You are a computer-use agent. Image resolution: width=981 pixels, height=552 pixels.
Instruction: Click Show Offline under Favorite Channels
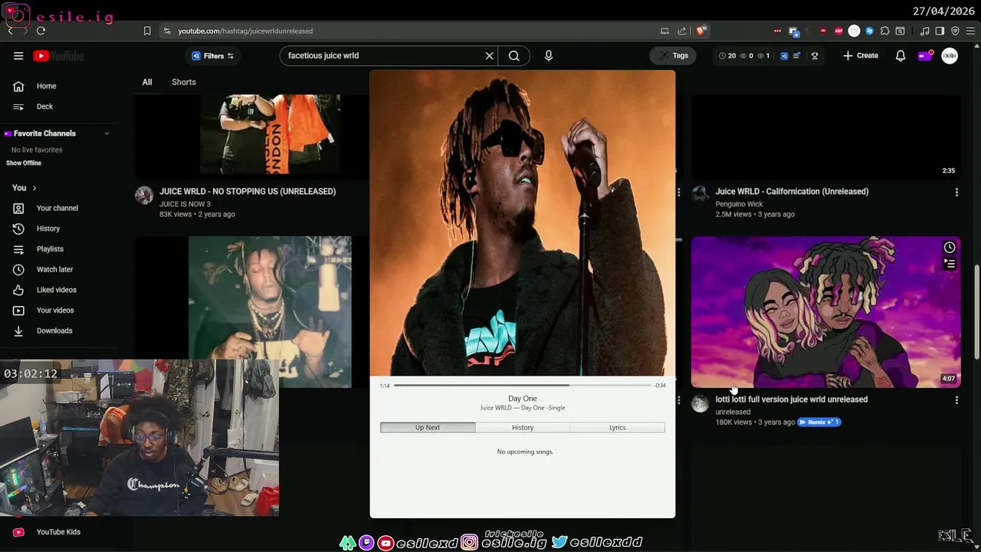pyautogui.click(x=24, y=163)
